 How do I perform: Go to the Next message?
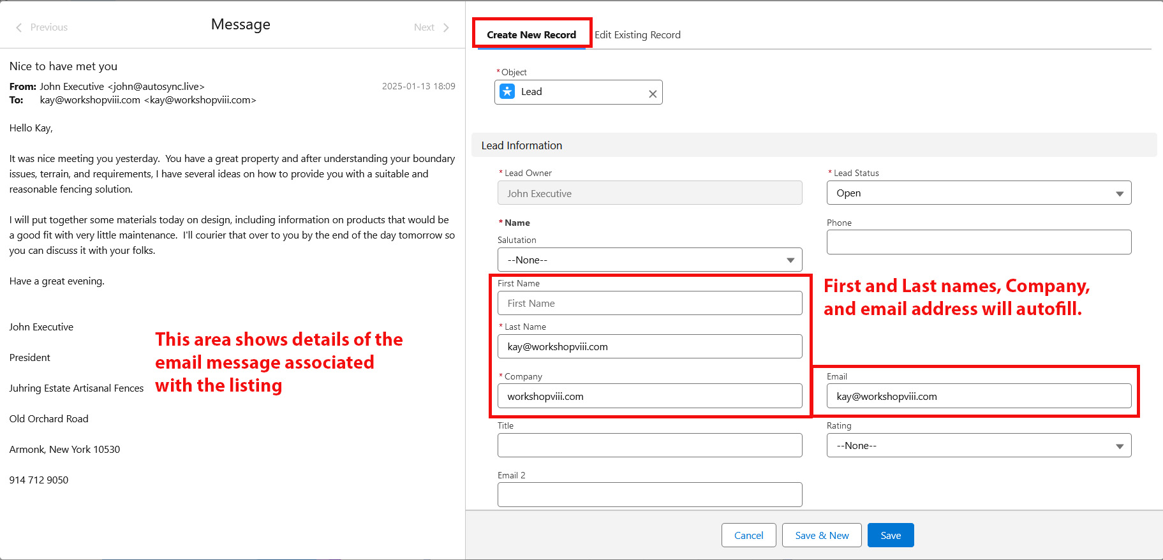tap(431, 27)
